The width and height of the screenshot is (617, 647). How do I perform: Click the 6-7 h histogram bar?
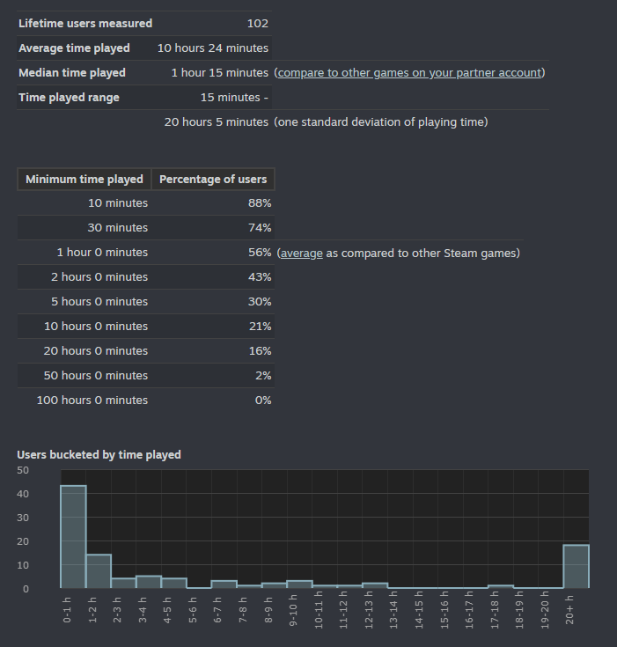coord(224,585)
